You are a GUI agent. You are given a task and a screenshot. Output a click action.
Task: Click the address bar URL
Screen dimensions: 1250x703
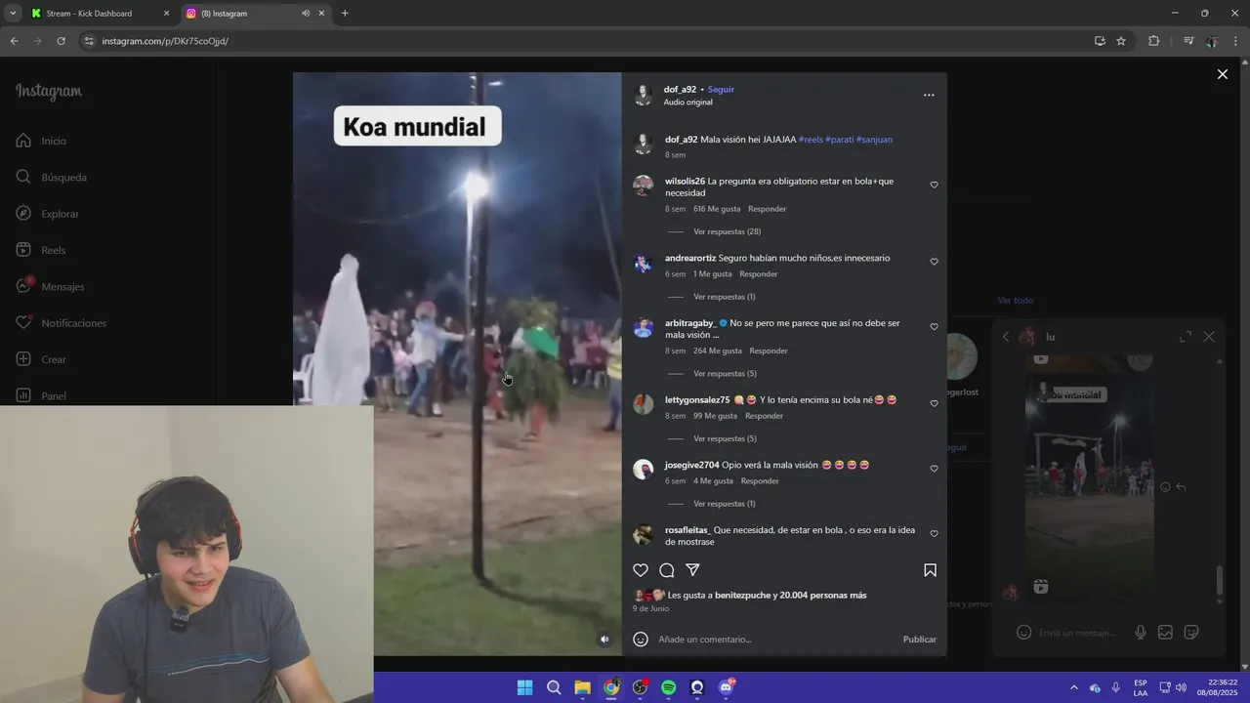tap(165, 41)
